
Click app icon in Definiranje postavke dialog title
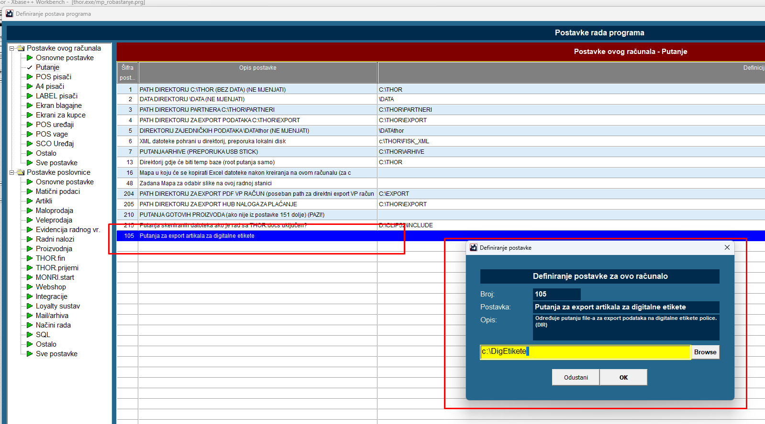pyautogui.click(x=474, y=247)
